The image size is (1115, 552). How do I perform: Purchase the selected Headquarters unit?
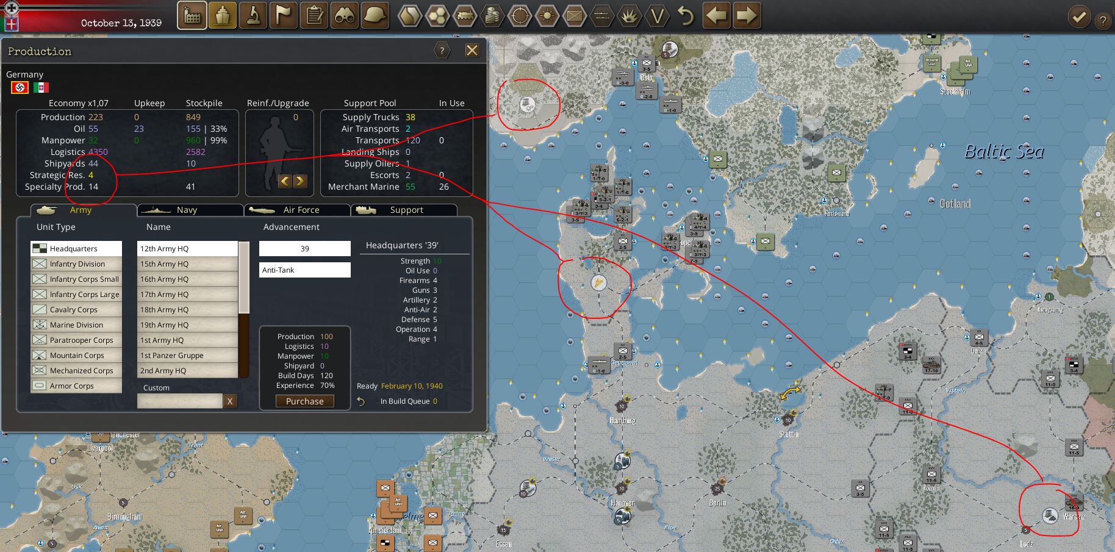305,401
